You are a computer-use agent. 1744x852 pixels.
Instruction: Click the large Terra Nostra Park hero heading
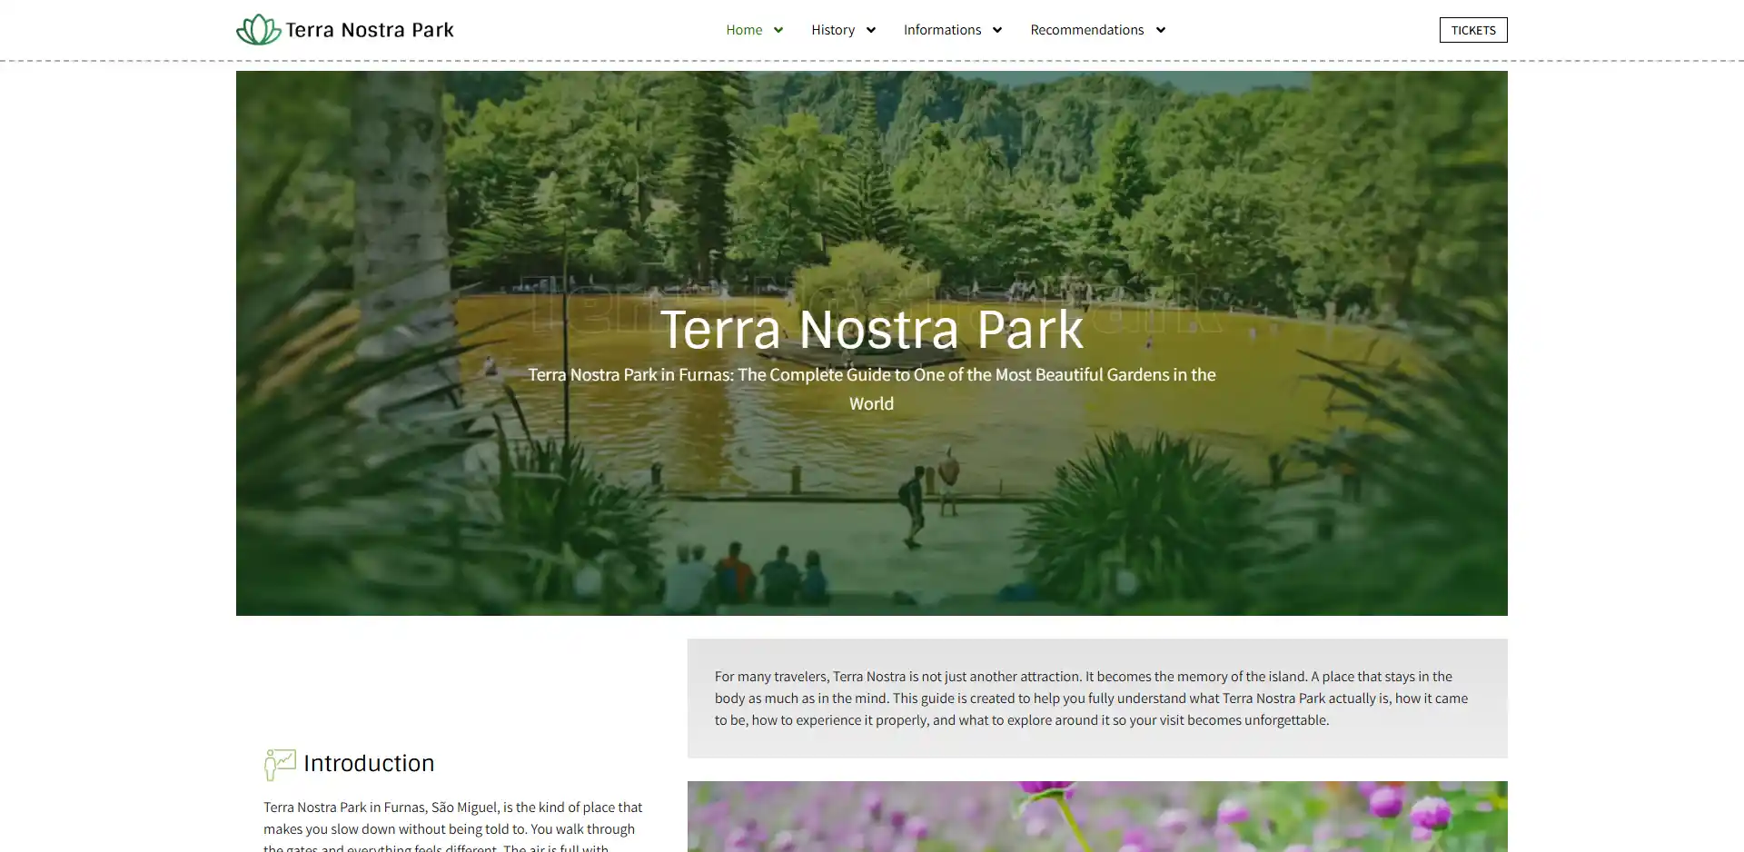point(871,329)
